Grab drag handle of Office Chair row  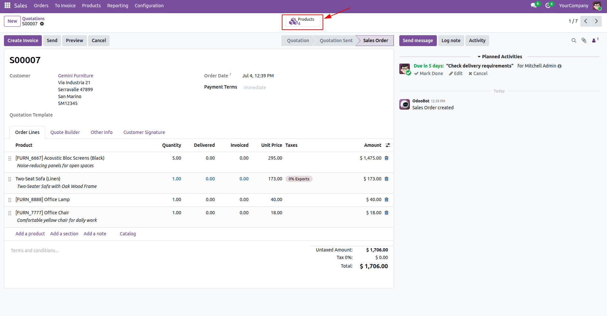point(10,213)
